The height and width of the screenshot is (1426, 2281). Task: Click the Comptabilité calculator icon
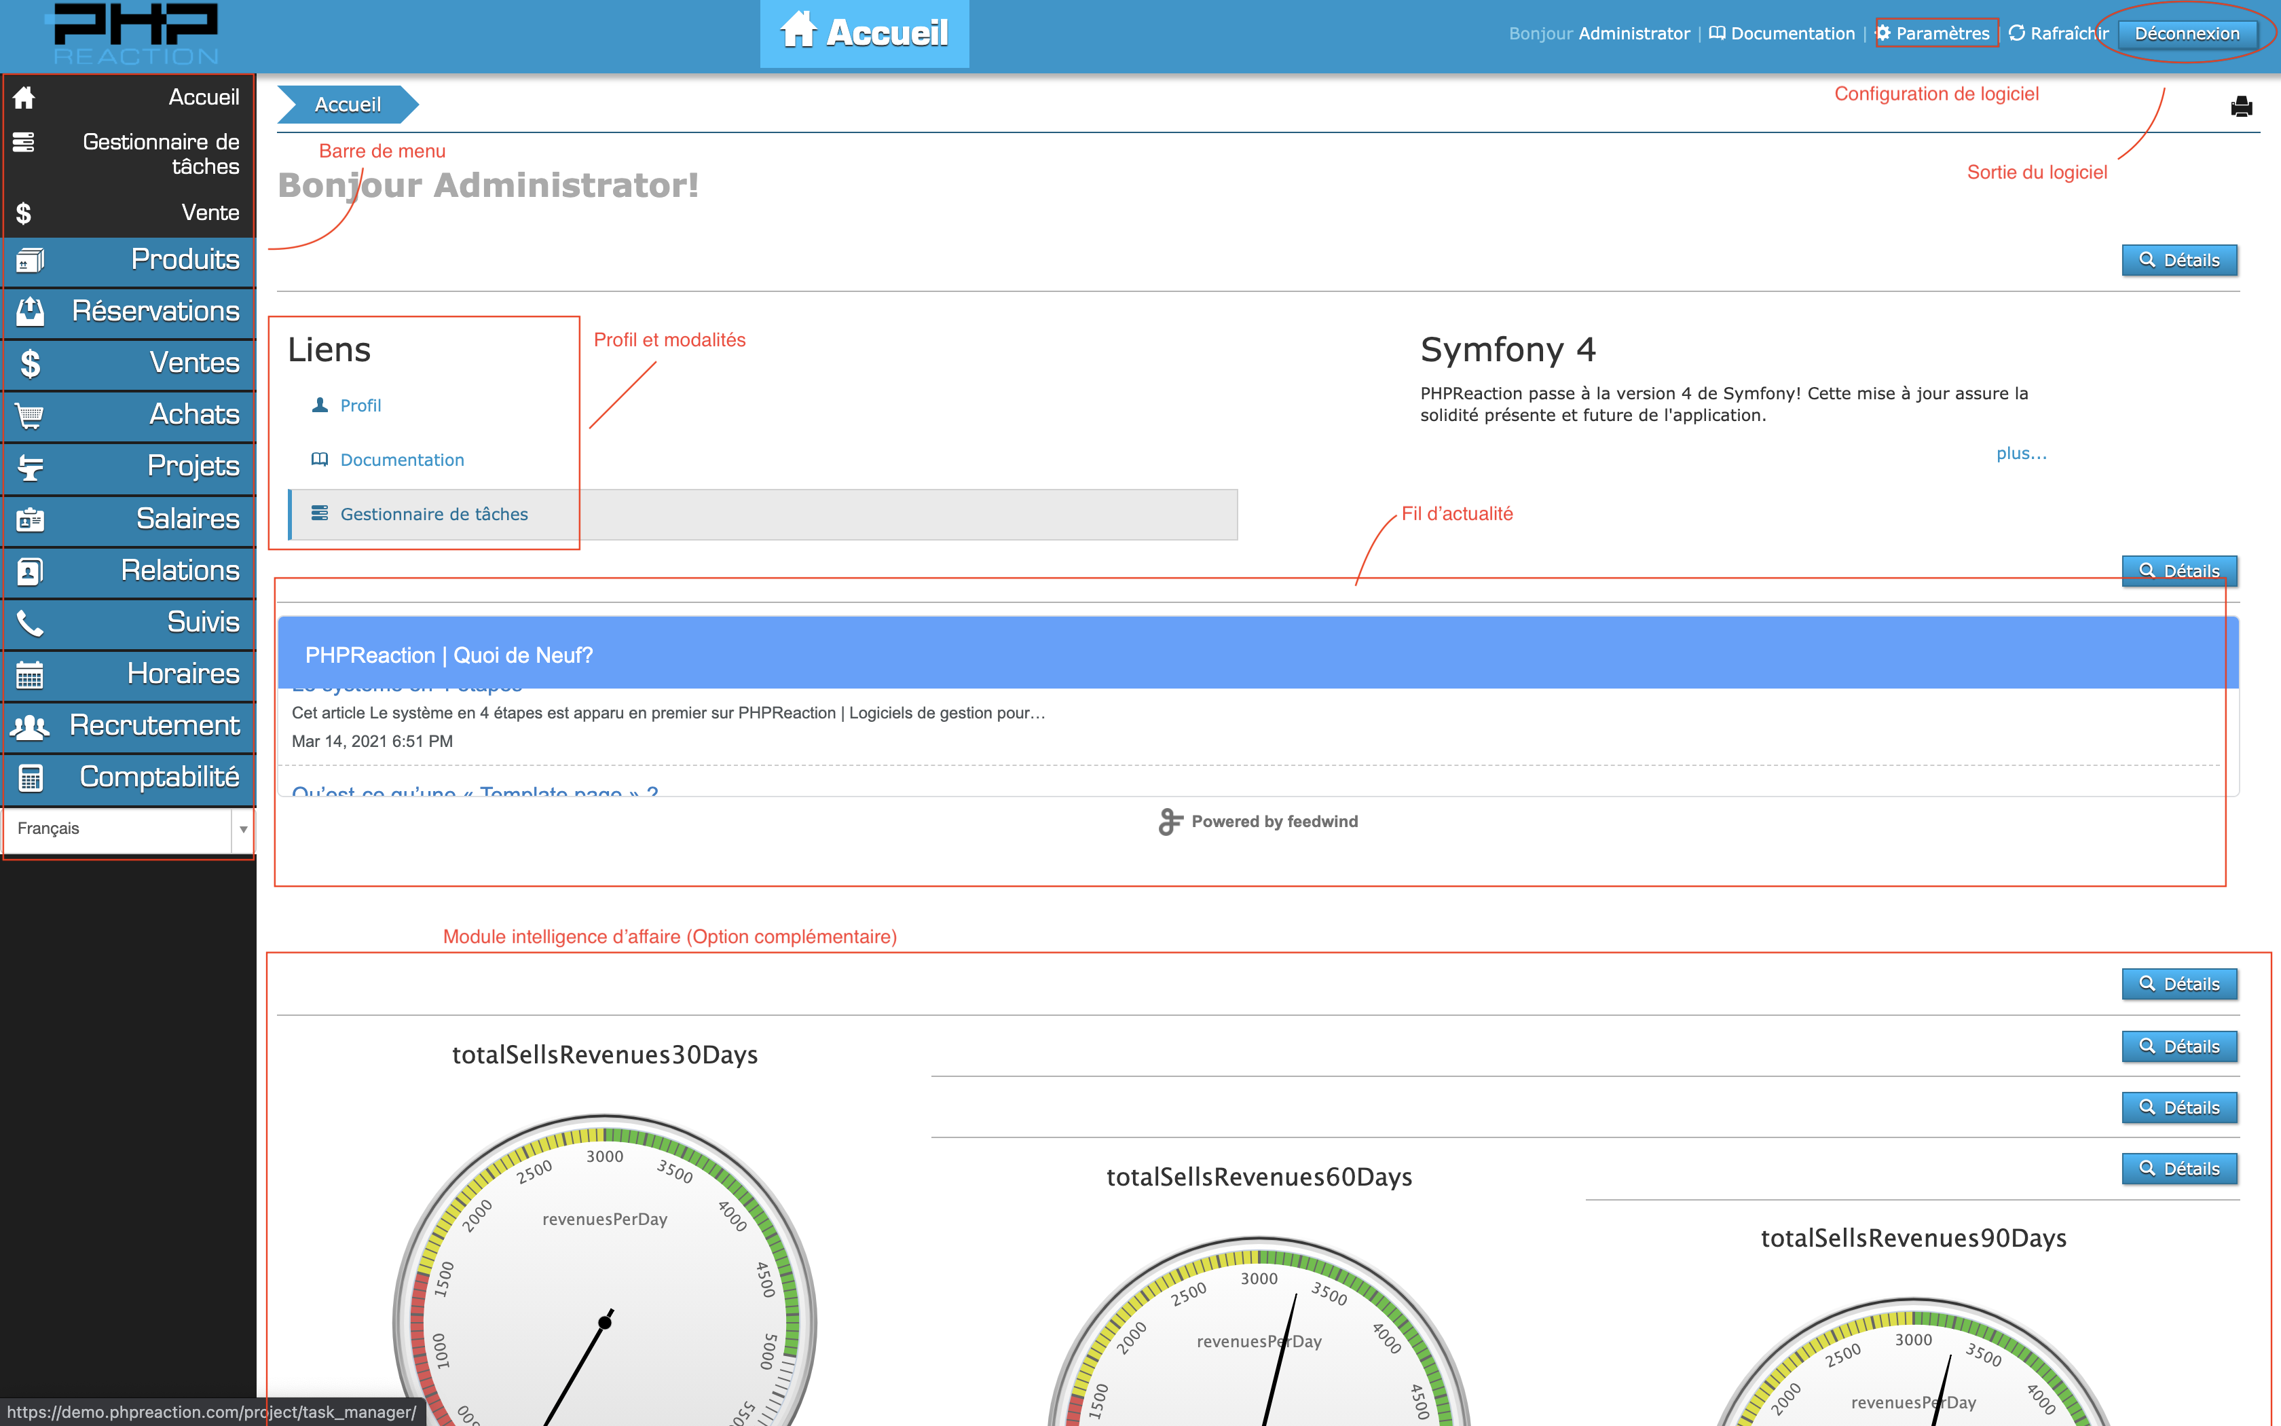[x=30, y=778]
